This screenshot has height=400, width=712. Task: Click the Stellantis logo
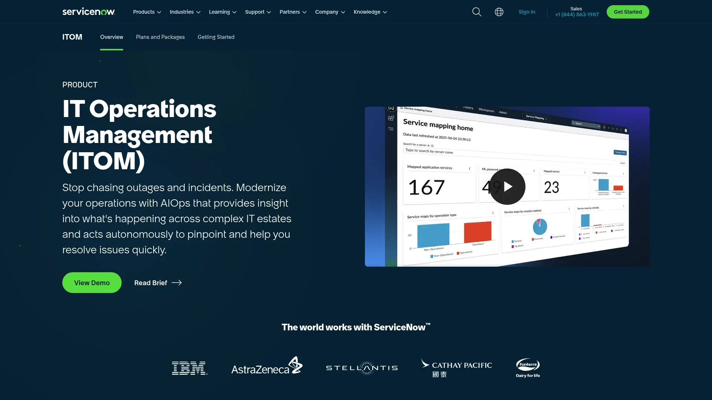(x=362, y=368)
